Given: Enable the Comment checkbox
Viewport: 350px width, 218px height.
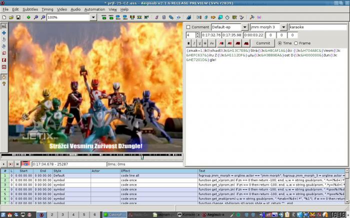Looking at the screenshot, I should click(188, 27).
